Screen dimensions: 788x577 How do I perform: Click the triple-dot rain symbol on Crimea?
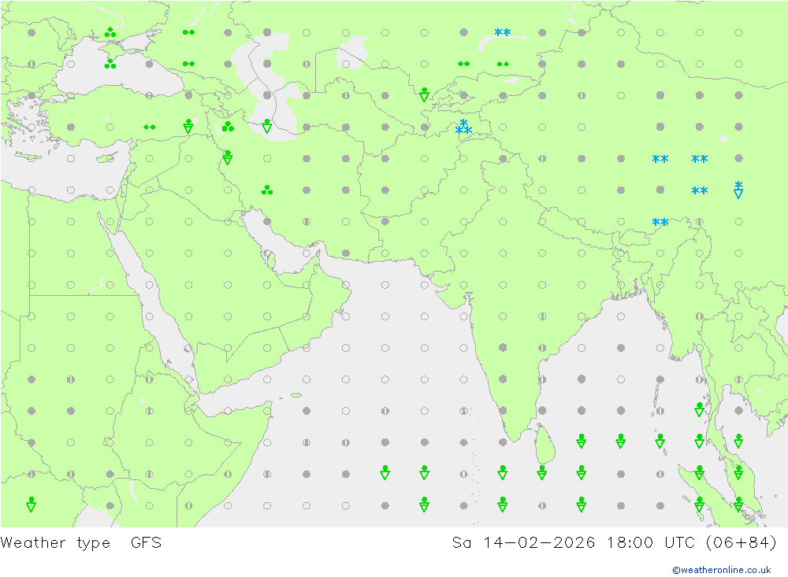(110, 64)
